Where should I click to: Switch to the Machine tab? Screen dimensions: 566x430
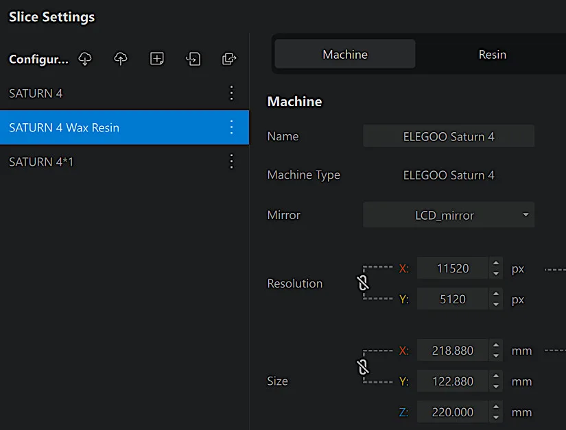(x=345, y=54)
